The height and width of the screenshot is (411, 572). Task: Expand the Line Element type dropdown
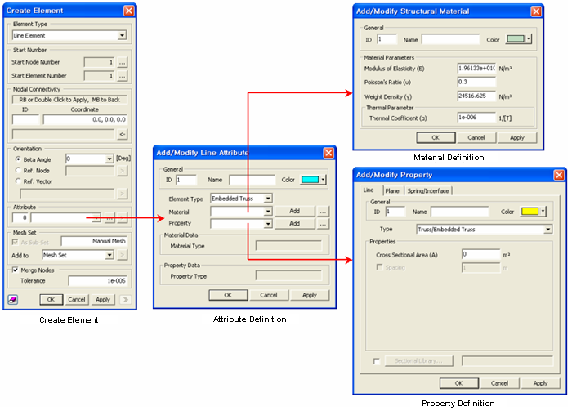point(122,36)
